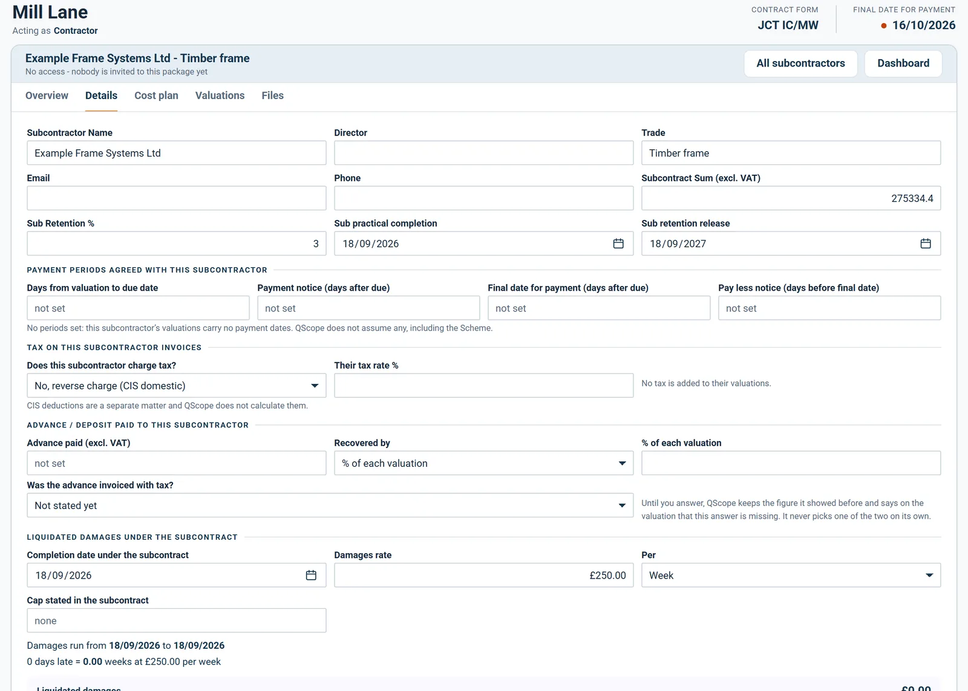The width and height of the screenshot is (968, 691).
Task: Expand the Recovered by dropdown
Action: click(484, 463)
